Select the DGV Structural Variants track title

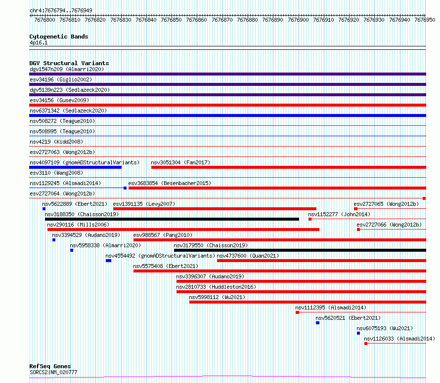point(69,63)
